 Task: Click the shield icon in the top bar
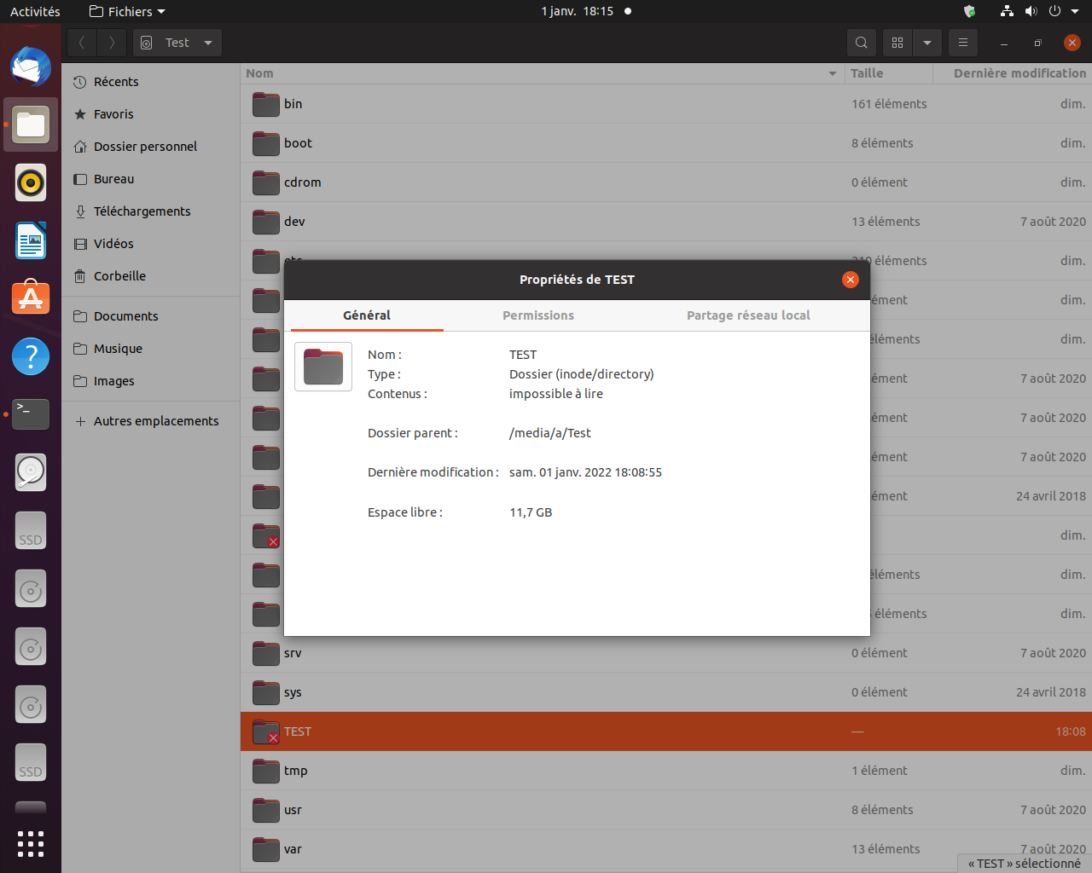pyautogui.click(x=969, y=11)
